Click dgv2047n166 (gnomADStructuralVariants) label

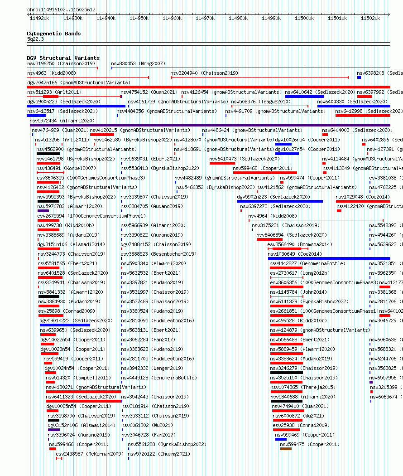[79, 83]
